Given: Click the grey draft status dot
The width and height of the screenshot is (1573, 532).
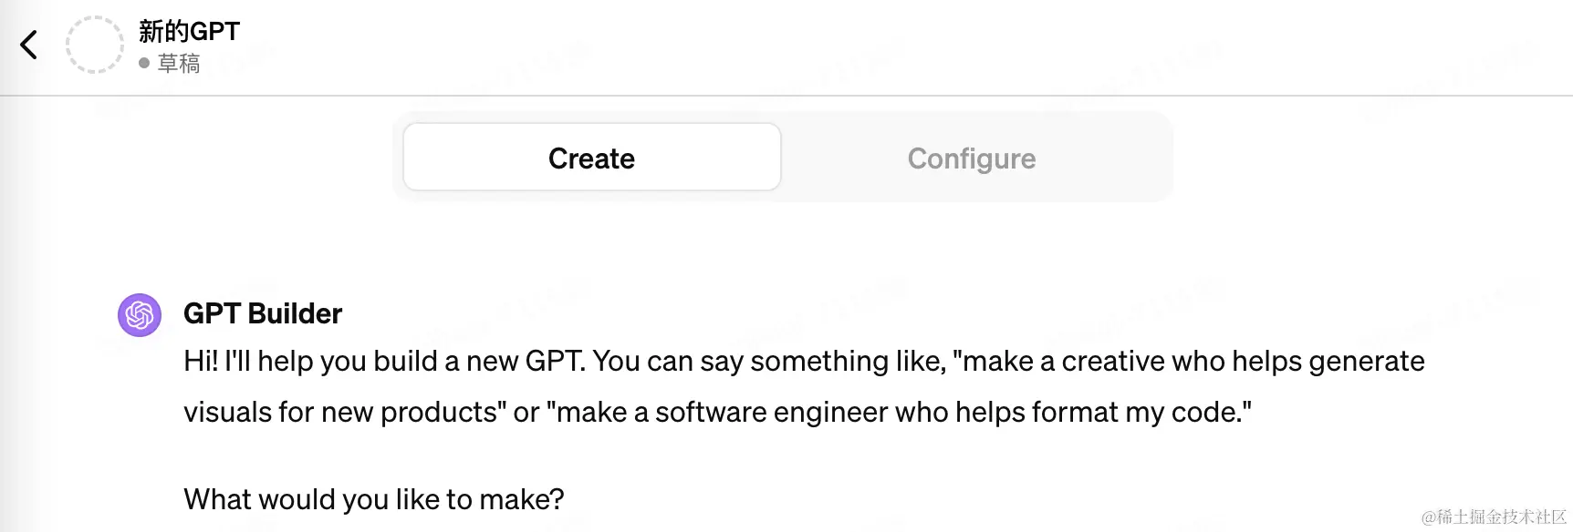Looking at the screenshot, I should click(144, 63).
